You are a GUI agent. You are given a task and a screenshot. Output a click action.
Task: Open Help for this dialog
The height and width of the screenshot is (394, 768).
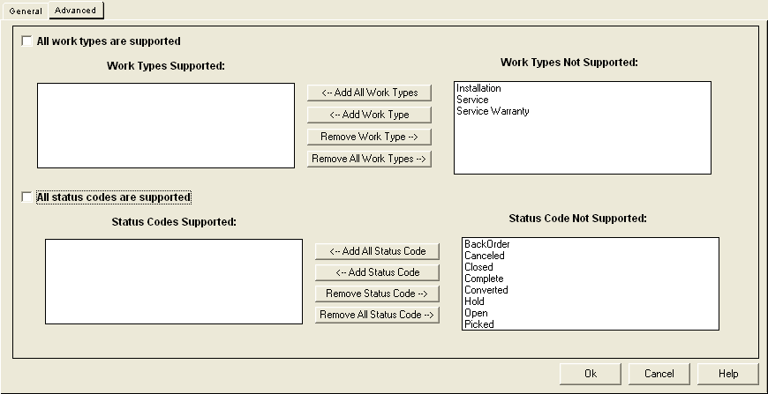[728, 374]
